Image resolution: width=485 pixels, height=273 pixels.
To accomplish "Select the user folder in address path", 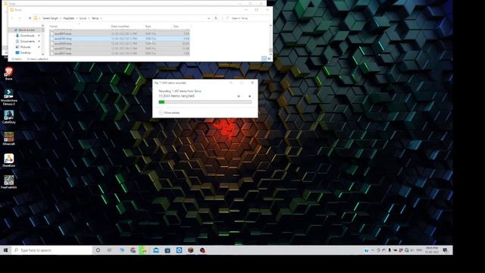I will pyautogui.click(x=50, y=18).
